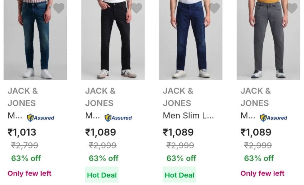Click the Hot Deal tag on the slim jeans
304x185 pixels.
coord(180,175)
